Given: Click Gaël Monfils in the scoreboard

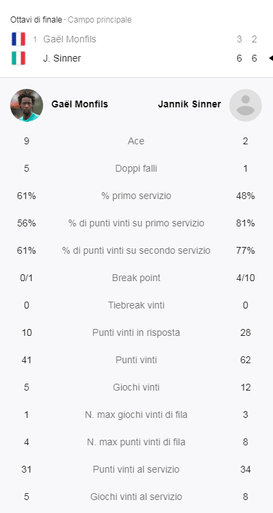Looking at the screenshot, I should coord(70,39).
